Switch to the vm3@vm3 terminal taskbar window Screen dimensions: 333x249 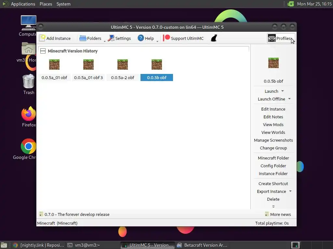(x=84, y=245)
